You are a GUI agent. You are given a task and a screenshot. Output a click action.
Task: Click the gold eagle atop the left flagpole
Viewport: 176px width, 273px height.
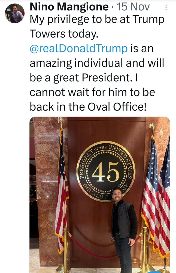[x=60, y=120]
